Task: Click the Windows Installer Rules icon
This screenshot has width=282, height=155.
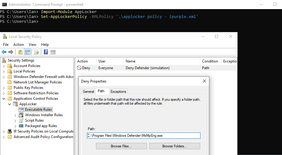Action: click(21, 115)
